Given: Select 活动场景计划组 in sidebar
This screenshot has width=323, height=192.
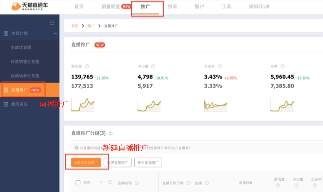Looking at the screenshot, I should [25, 76].
